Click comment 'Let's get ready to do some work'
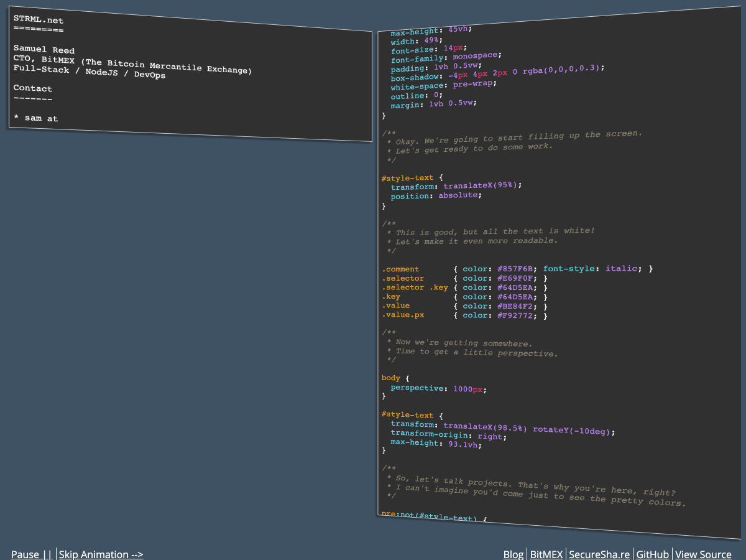This screenshot has height=560, width=746. 474,149
